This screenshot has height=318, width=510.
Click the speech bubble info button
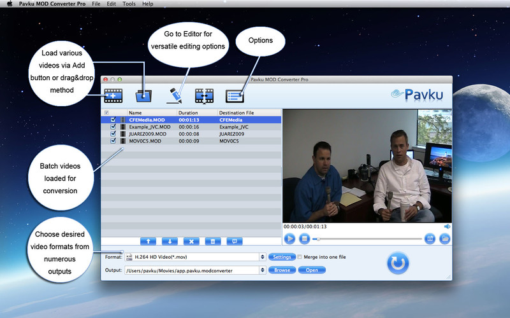(x=235, y=241)
